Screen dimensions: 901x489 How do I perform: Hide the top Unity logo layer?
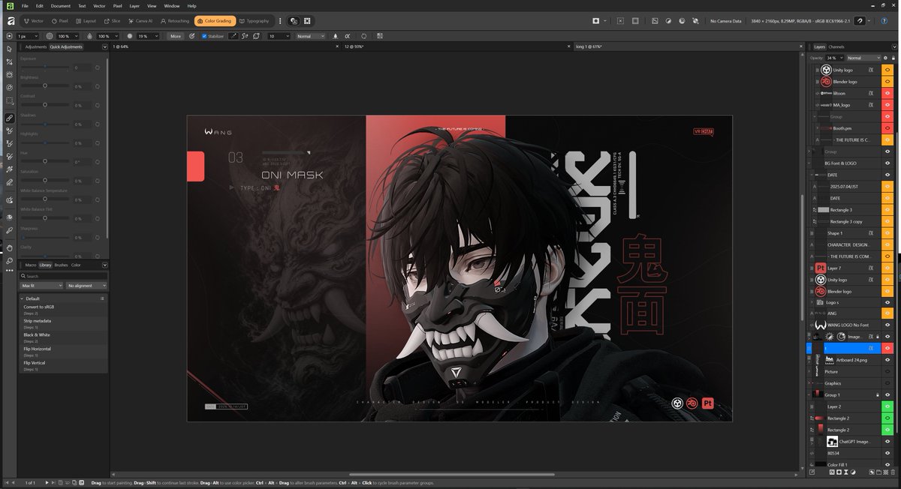887,70
